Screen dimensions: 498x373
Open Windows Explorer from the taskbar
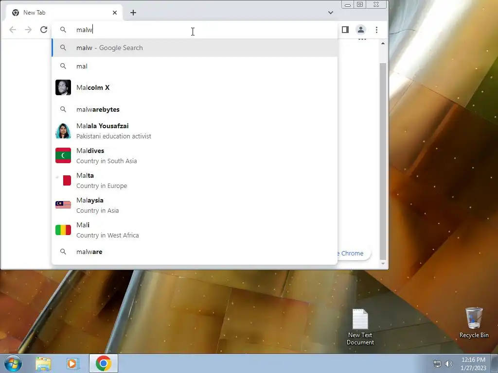click(43, 364)
